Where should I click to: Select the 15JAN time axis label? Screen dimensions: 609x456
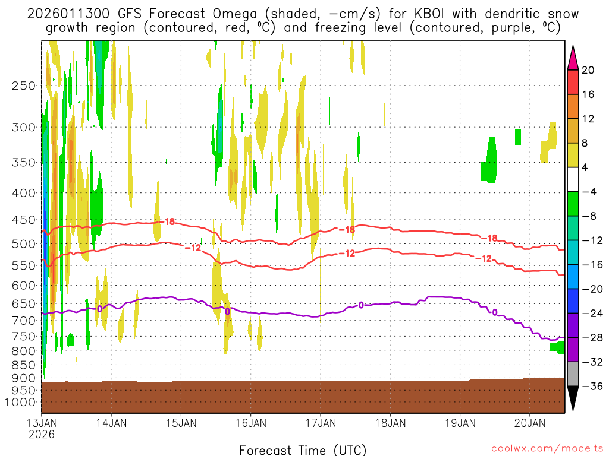coord(181,423)
